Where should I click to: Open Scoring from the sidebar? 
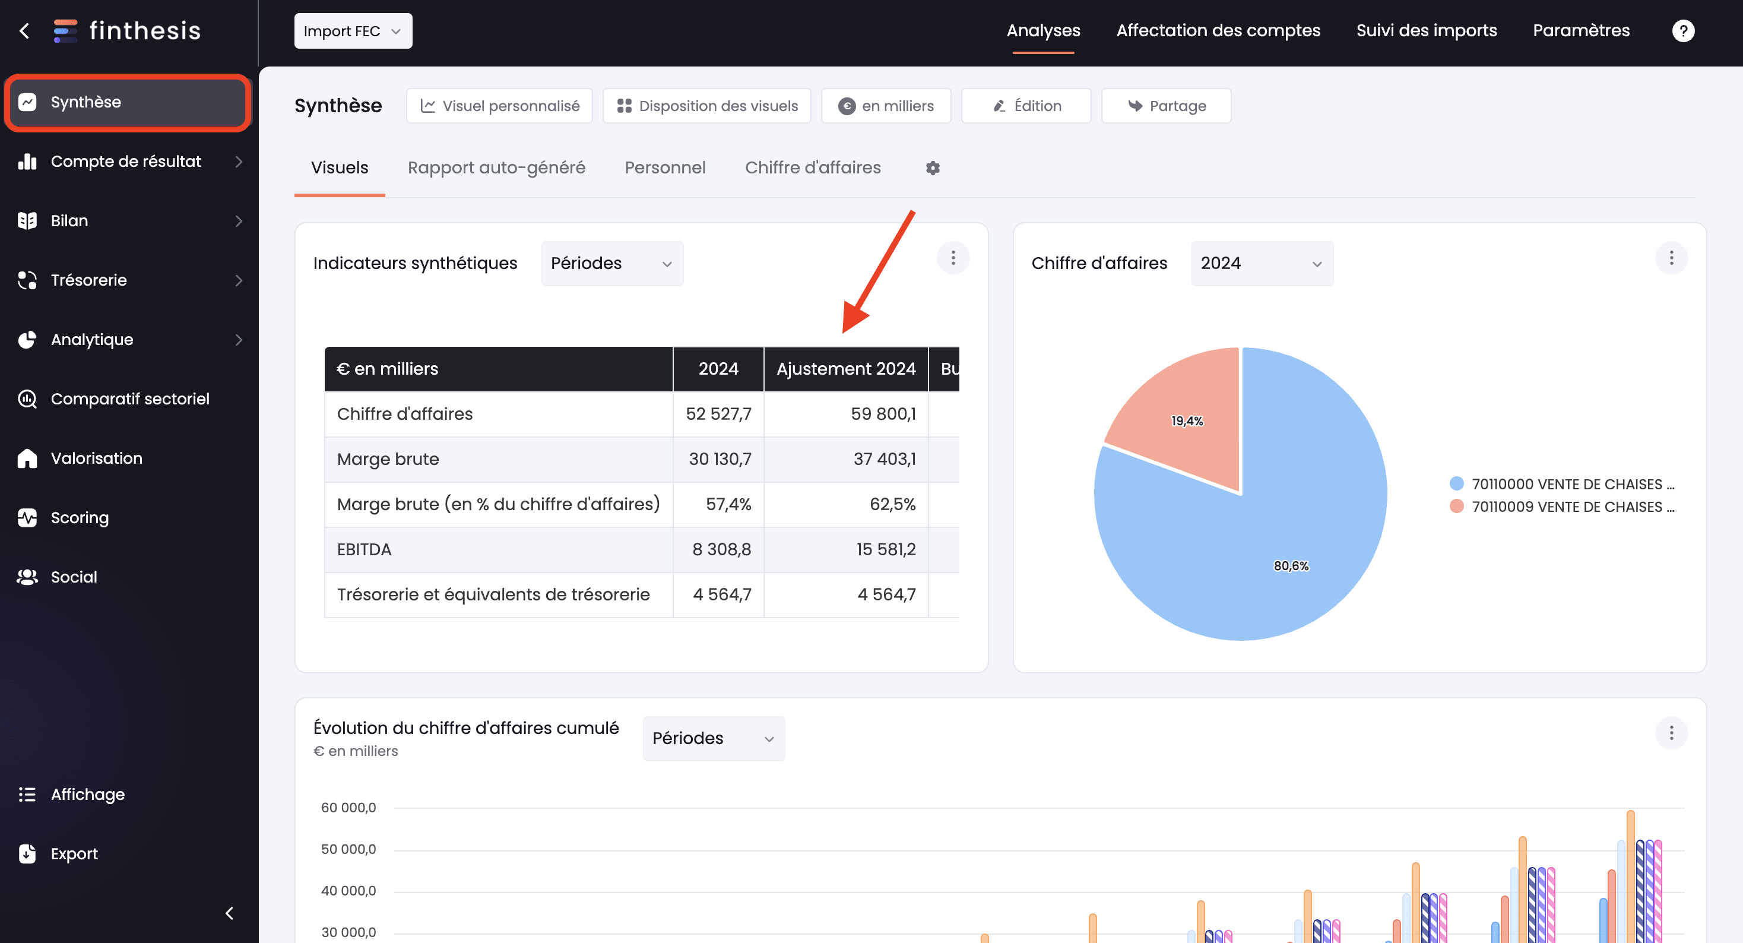[79, 517]
